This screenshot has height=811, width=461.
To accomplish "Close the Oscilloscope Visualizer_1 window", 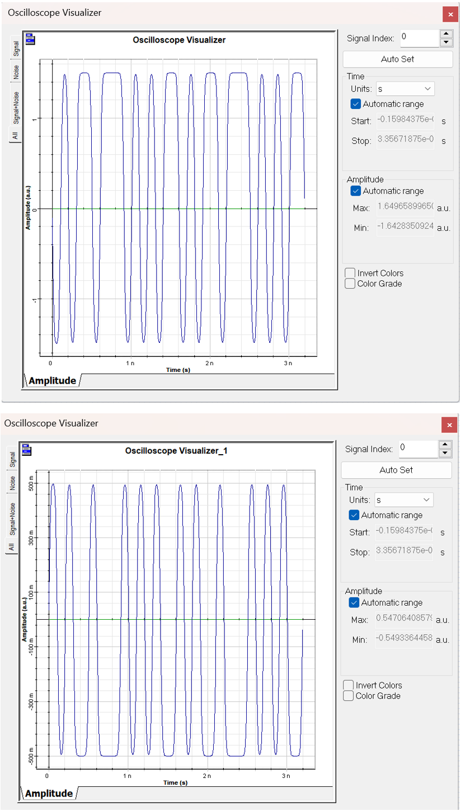I will pyautogui.click(x=449, y=425).
